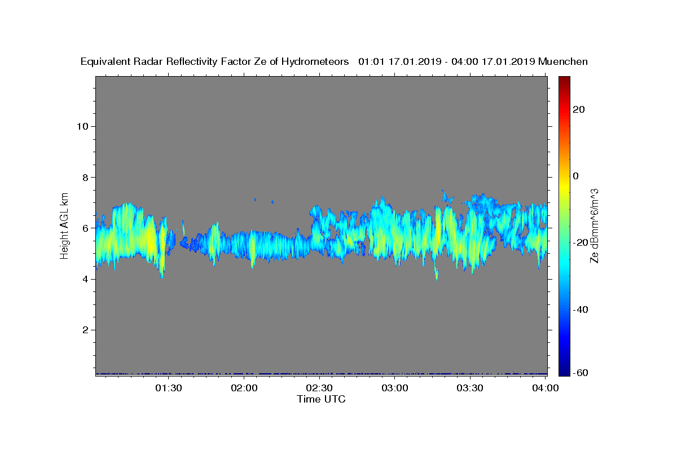Click the '01:30' time tick label

point(168,388)
